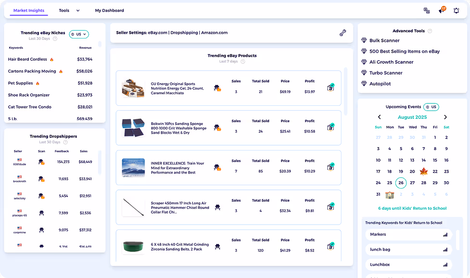This screenshot has width=470, height=278.
Task: Select August 26 on the calendar
Action: 401,183
